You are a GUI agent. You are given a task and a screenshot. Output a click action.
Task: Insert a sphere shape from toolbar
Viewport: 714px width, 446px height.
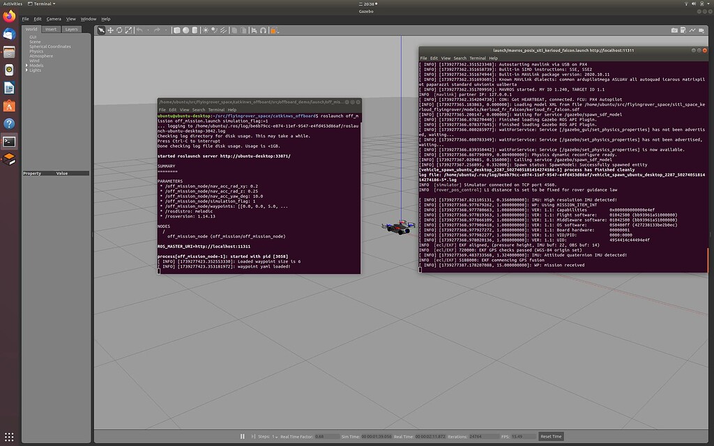[x=185, y=30]
